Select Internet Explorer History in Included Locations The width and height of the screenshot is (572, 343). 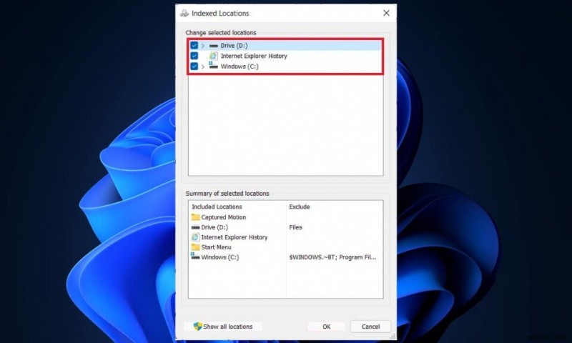point(235,237)
